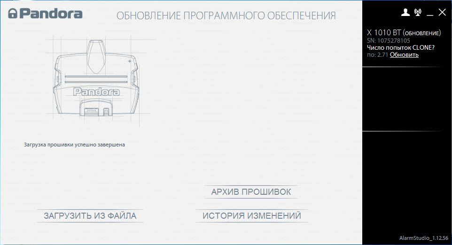Image resolution: width=452 pixels, height=245 pixels.
Task: Click the serial number SN: 1075278105
Action: [388, 41]
